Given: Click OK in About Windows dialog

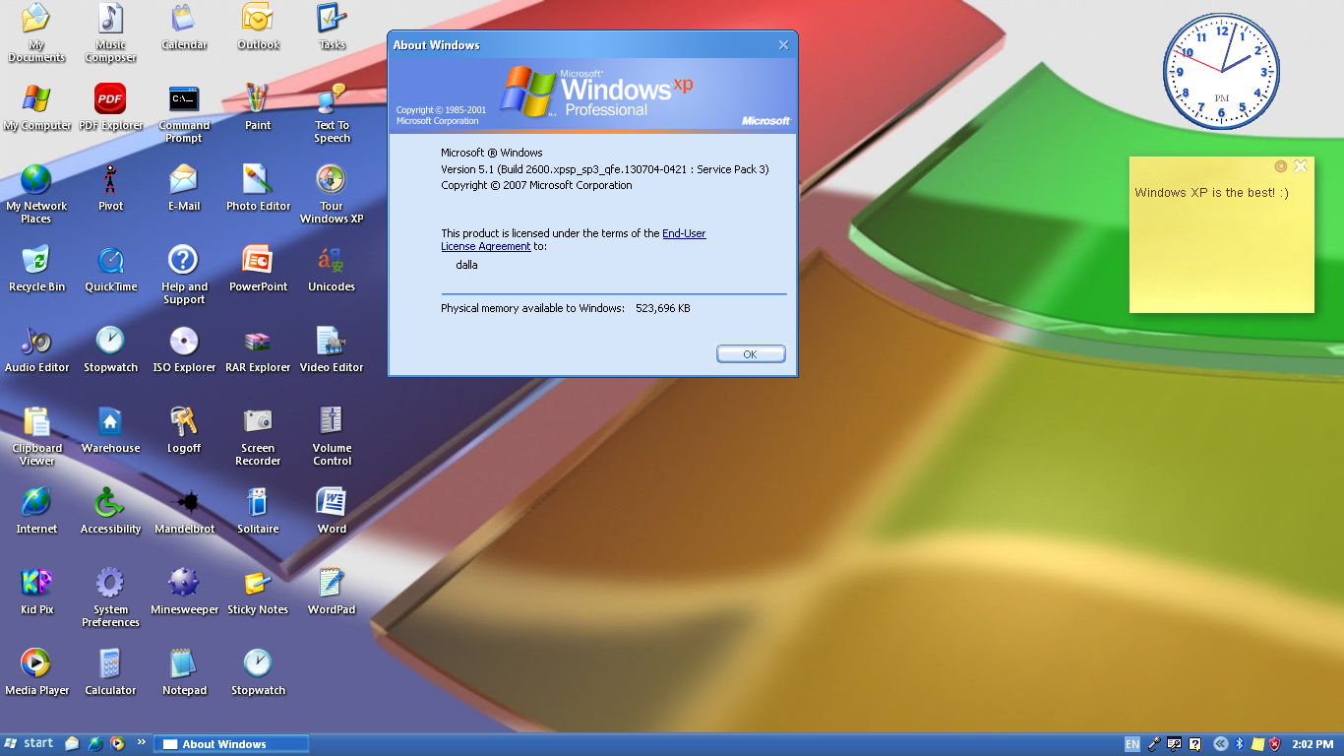Looking at the screenshot, I should (751, 354).
